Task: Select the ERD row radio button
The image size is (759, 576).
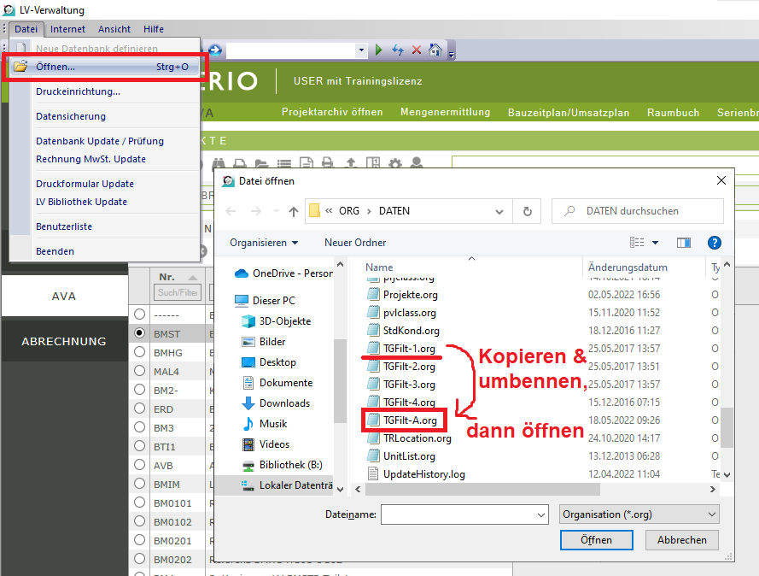Action: click(x=140, y=408)
